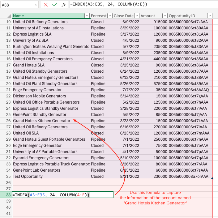Viewport: 218px width, 218px height.
Task: Select cell GenePoint Standby Generator
Action: coord(51,114)
